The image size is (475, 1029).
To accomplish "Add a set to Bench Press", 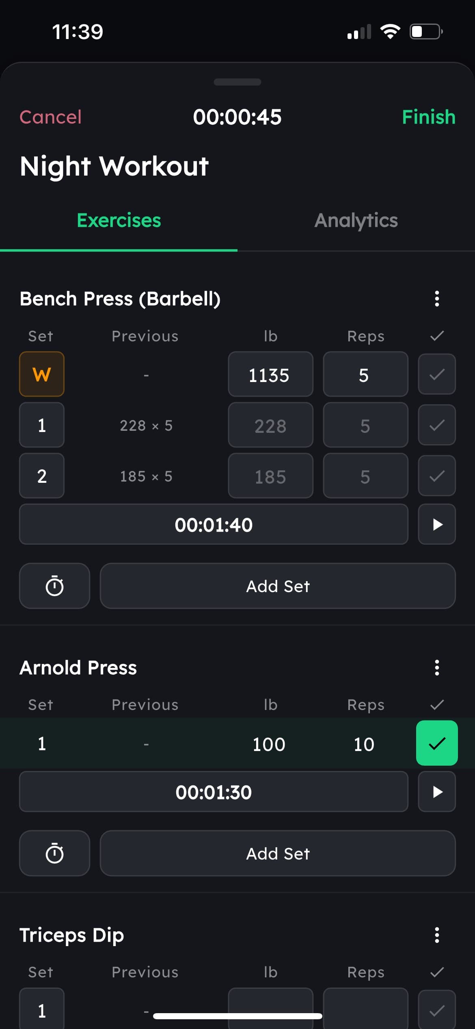I will click(277, 586).
